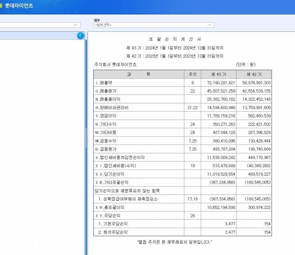This screenshot has width=295, height=255.
Task: Select the 포괄손익계산서 heading text
Action: (x=175, y=39)
